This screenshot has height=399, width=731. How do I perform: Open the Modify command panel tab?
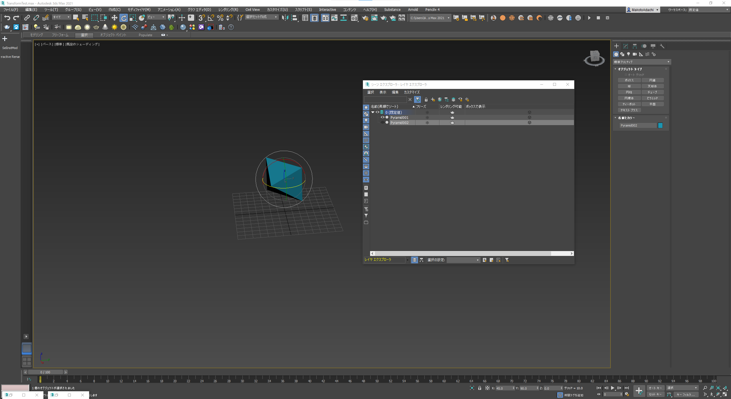(x=625, y=46)
